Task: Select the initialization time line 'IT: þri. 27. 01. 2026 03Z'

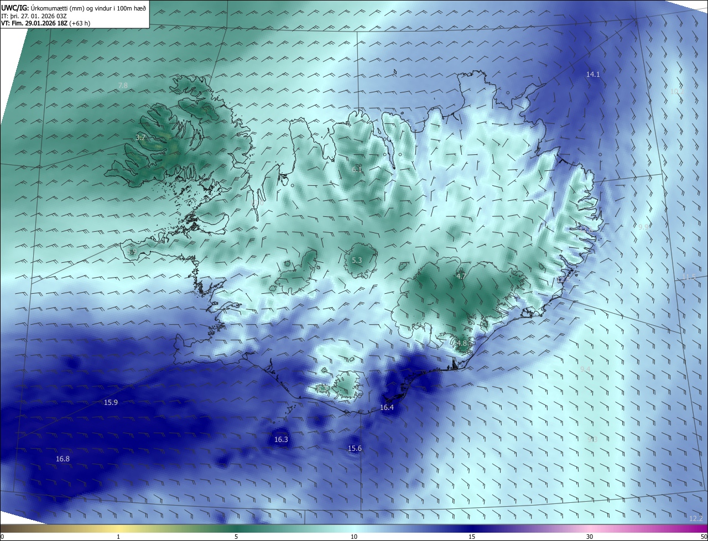Action: [35, 16]
